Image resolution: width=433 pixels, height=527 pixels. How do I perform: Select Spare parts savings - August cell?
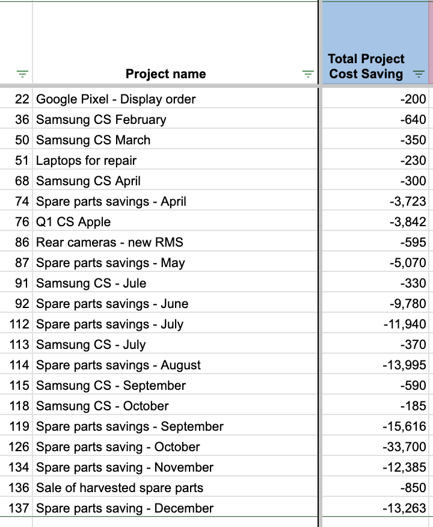[175, 365]
